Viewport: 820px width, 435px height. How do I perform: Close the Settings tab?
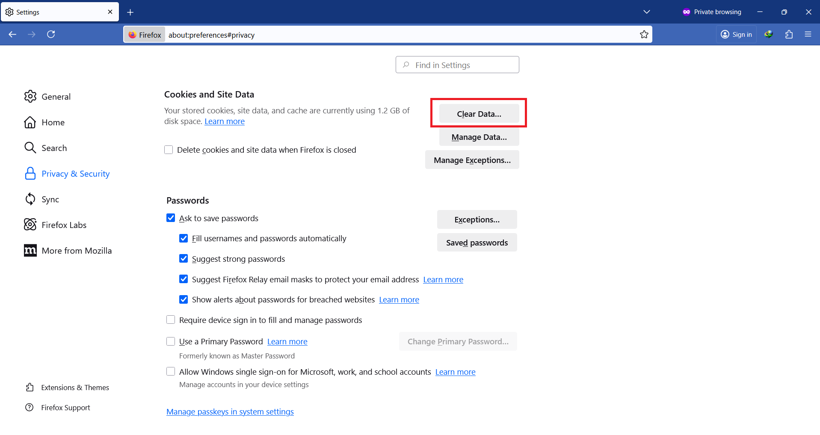110,12
